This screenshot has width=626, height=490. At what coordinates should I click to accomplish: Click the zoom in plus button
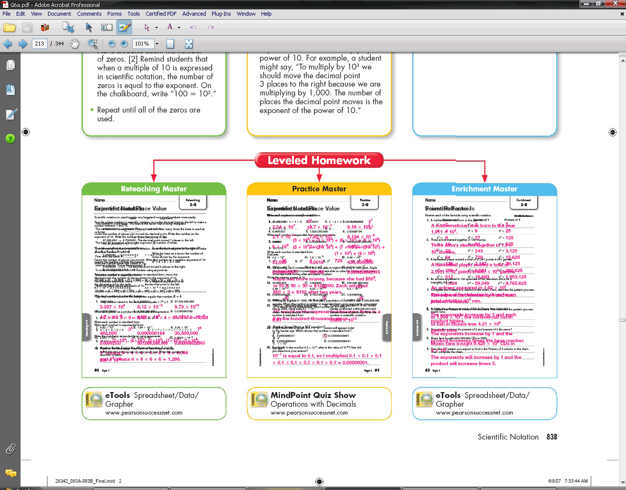click(124, 44)
